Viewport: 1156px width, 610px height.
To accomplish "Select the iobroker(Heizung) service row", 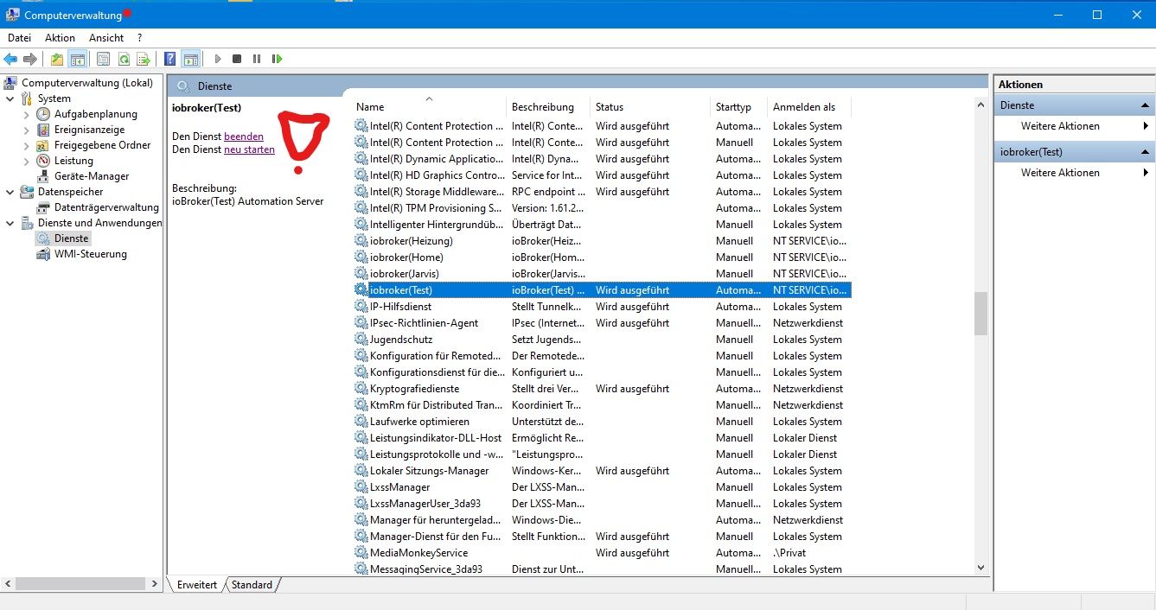I will point(603,241).
